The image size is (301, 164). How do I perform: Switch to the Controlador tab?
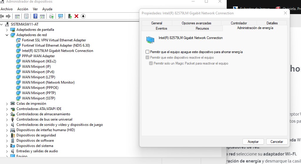pos(239,23)
